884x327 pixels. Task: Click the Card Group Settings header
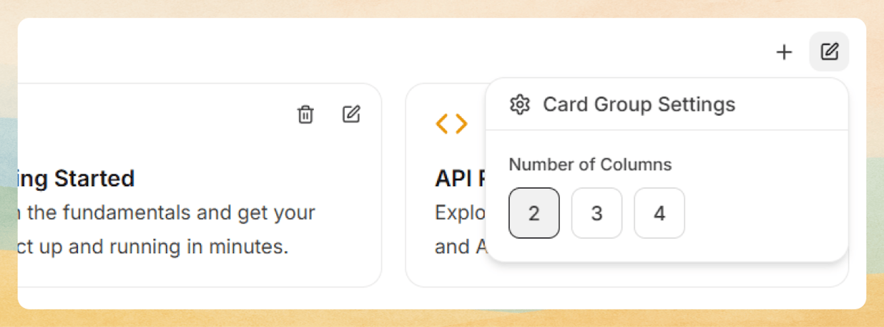pos(639,104)
